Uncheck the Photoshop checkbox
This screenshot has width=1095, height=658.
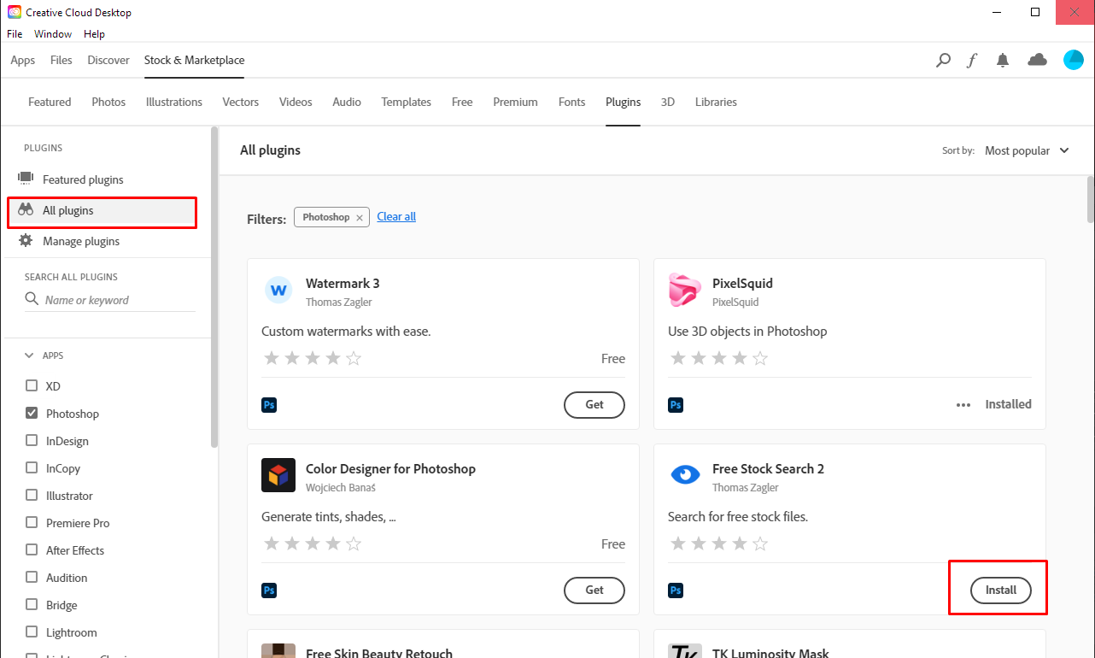pos(32,414)
